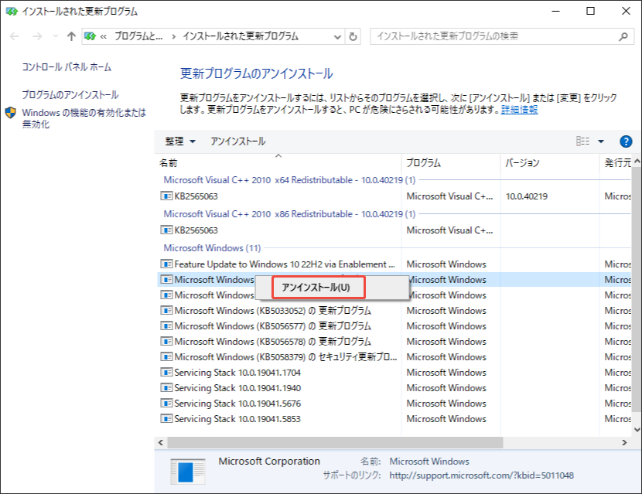Click the view layout icon
642x494 pixels.
click(582, 141)
